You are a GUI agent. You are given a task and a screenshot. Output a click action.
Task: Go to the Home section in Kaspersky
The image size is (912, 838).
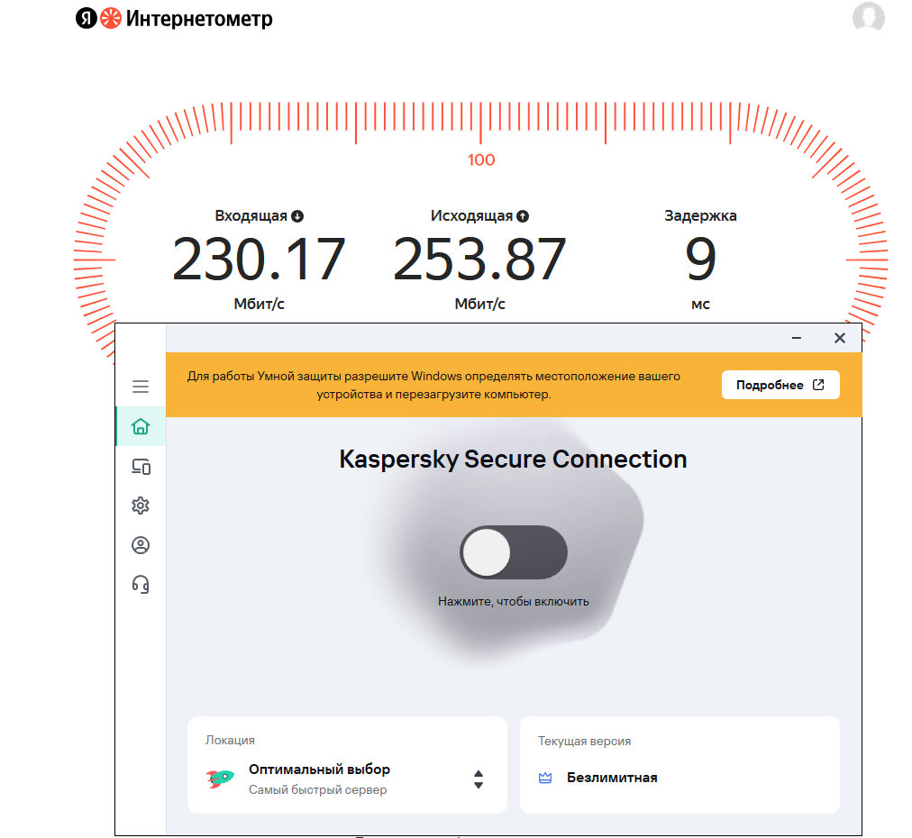pyautogui.click(x=141, y=426)
